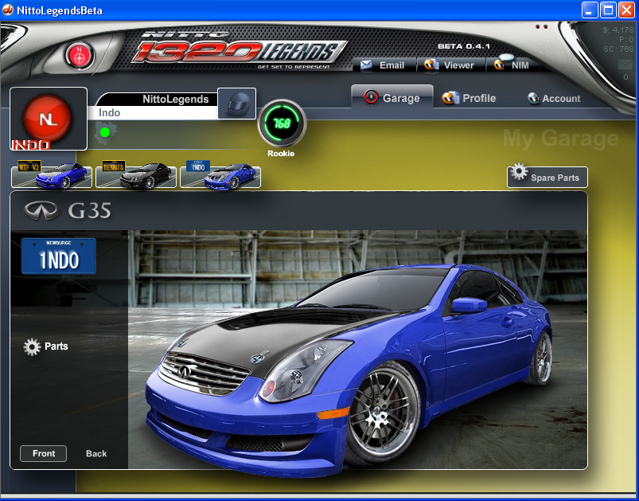Click the helmet avatar icon
639x501 pixels.
[x=236, y=104]
